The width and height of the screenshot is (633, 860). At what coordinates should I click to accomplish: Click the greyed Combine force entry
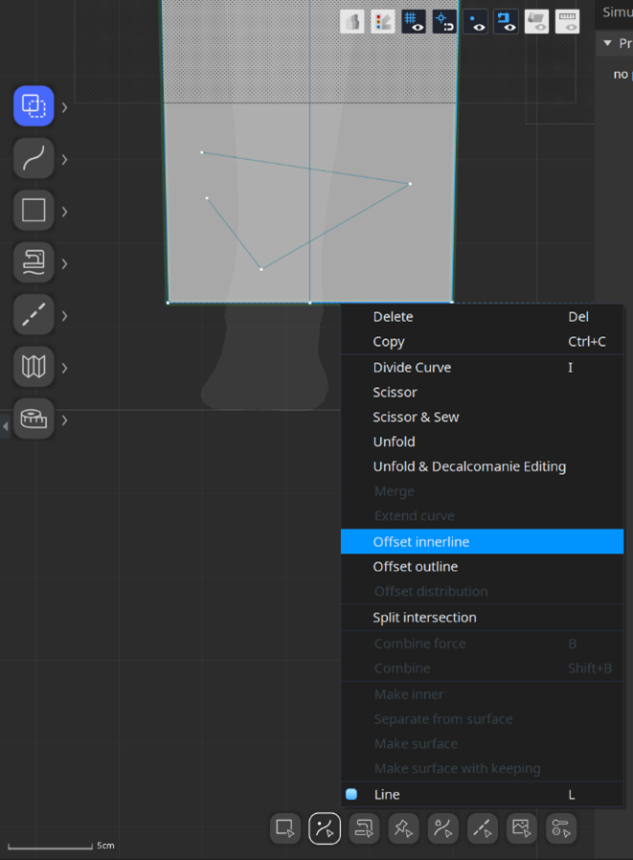click(482, 644)
